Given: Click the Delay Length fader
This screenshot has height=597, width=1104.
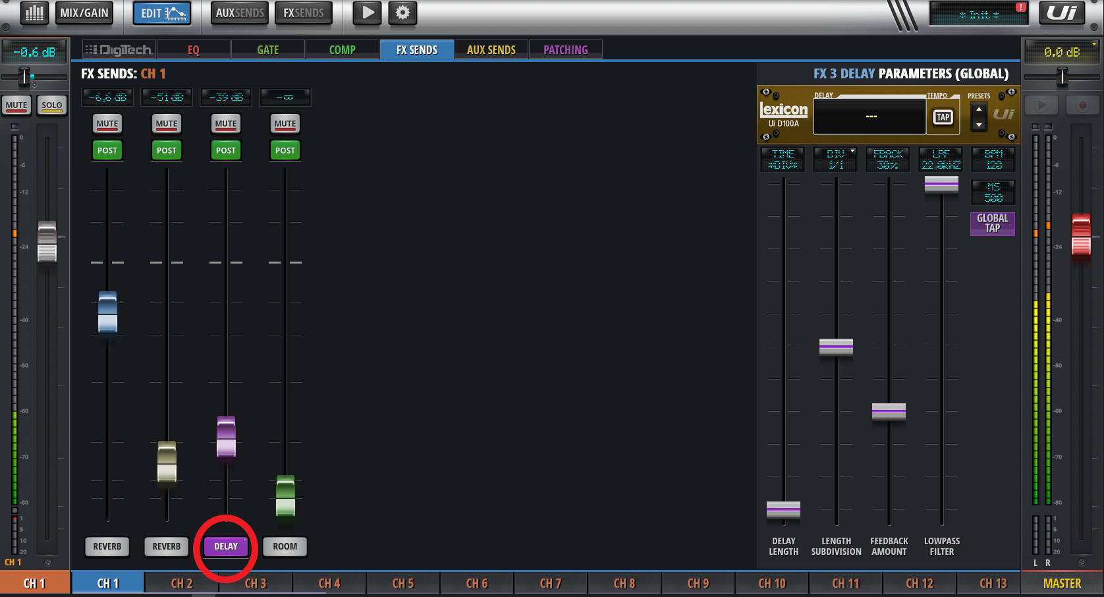Looking at the screenshot, I should coord(783,510).
